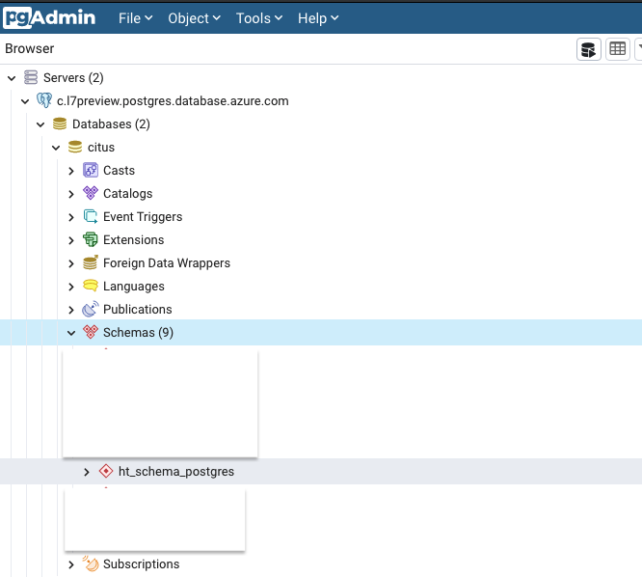Collapse the Schemas (9) node
642x577 pixels.
click(71, 333)
